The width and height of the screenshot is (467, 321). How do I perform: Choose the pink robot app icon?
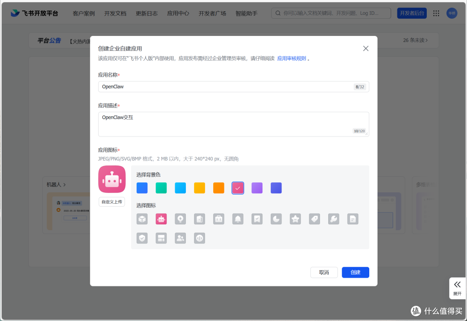[161, 219]
